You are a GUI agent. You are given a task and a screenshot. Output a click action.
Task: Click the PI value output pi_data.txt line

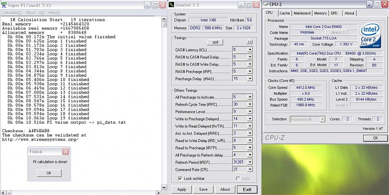(66, 122)
